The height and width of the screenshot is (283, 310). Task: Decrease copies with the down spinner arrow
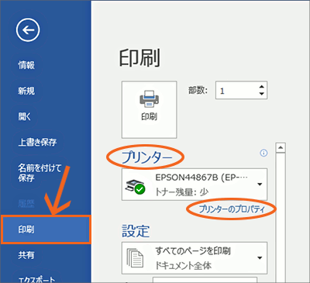tap(262, 94)
